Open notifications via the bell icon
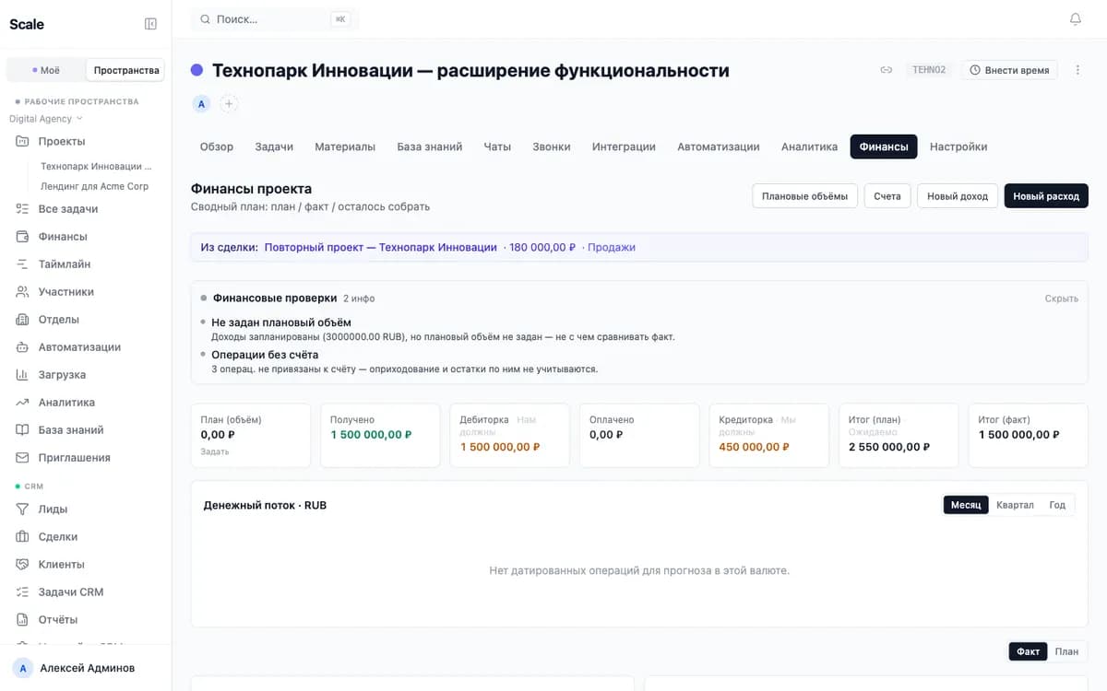 coord(1075,19)
